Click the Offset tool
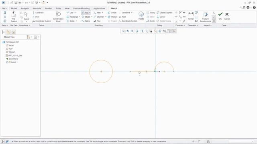 112,12
